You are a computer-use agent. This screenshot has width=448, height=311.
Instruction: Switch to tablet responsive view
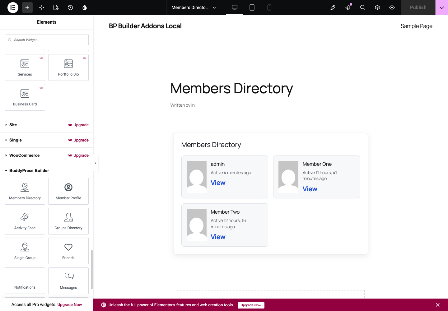252,7
